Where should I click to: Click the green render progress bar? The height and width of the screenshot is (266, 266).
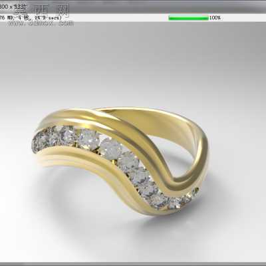[x=188, y=18]
